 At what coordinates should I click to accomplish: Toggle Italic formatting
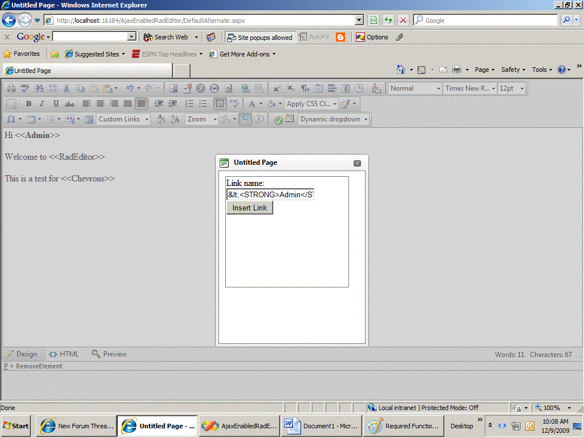tap(42, 104)
